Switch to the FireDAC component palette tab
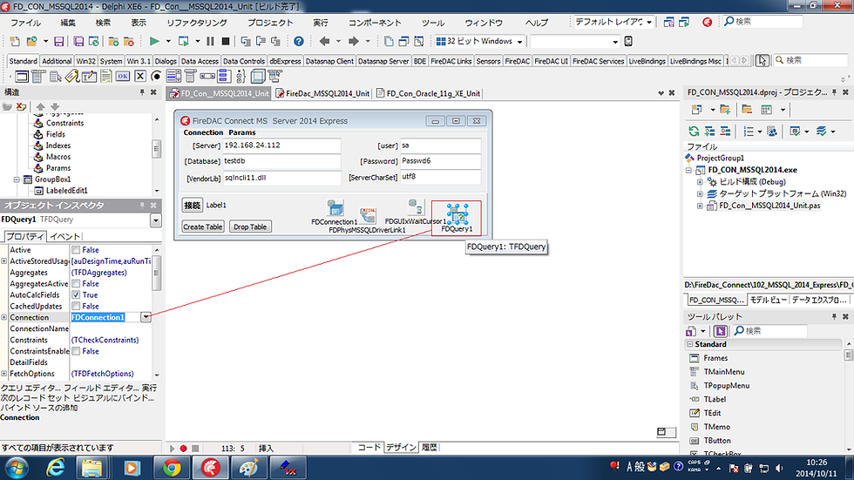The height and width of the screenshot is (480, 854). [517, 61]
